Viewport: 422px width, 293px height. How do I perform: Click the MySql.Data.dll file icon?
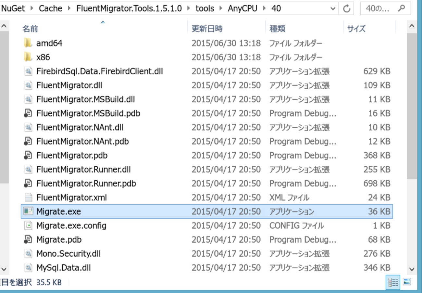pos(28,268)
